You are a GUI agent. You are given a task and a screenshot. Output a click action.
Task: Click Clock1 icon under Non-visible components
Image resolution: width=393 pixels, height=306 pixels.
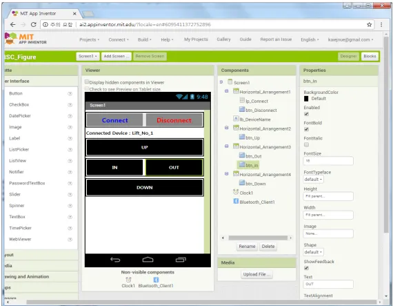tap(128, 280)
